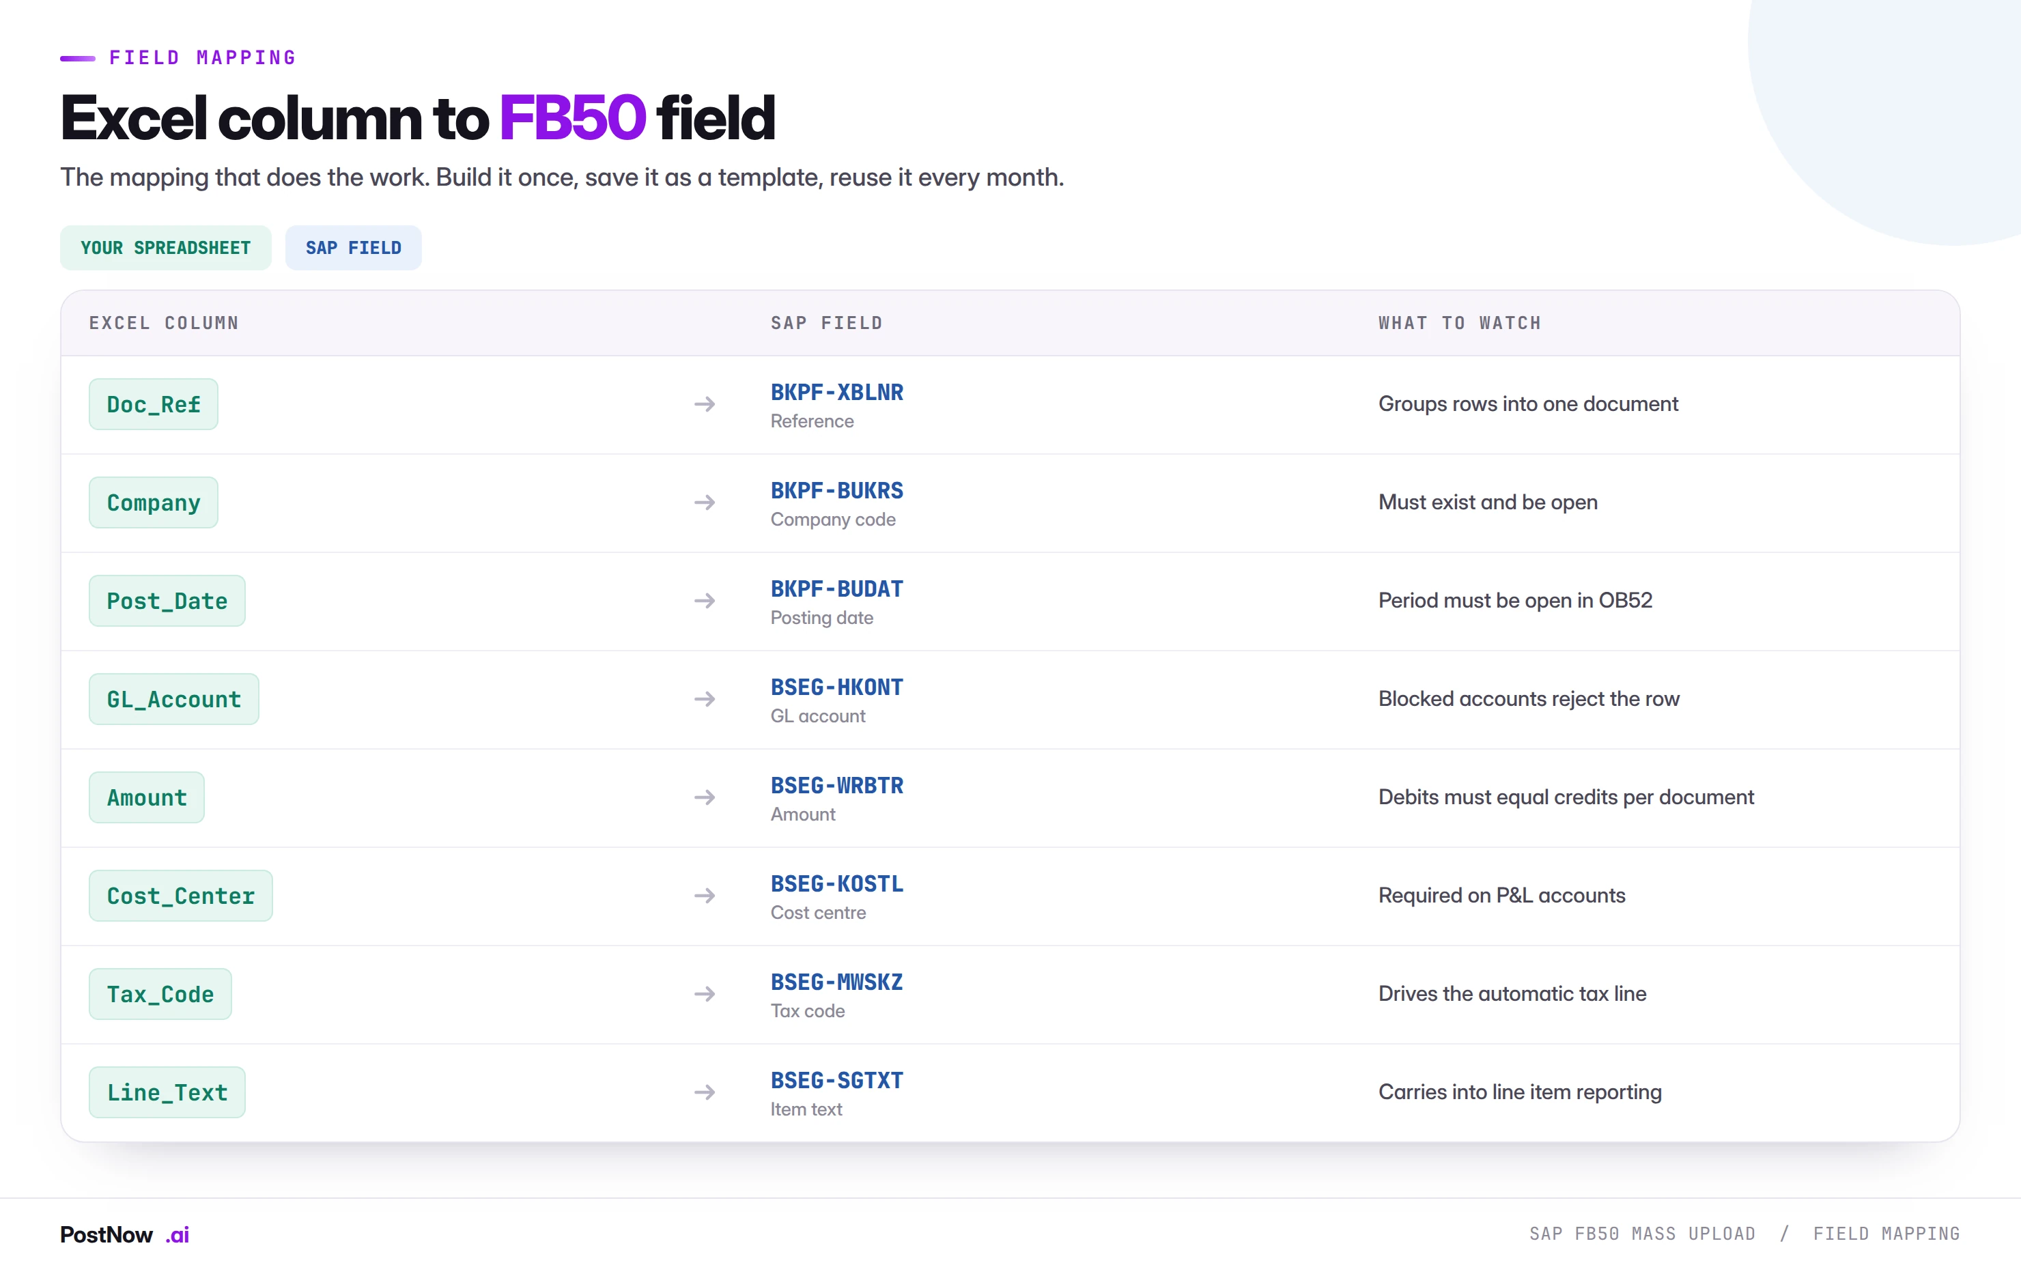Click the 'GL account' field description

click(x=817, y=715)
